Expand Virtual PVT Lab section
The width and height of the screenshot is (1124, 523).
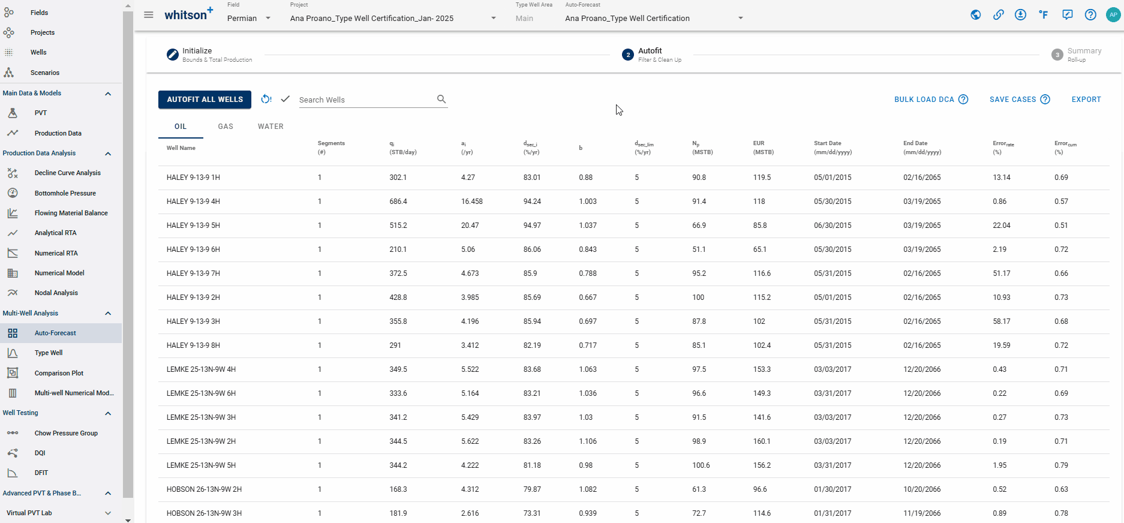tap(108, 513)
